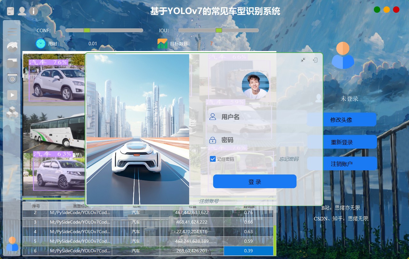Image resolution: width=409 pixels, height=259 pixels.
Task: Select confidence cell 0.59
Action: pos(248,241)
